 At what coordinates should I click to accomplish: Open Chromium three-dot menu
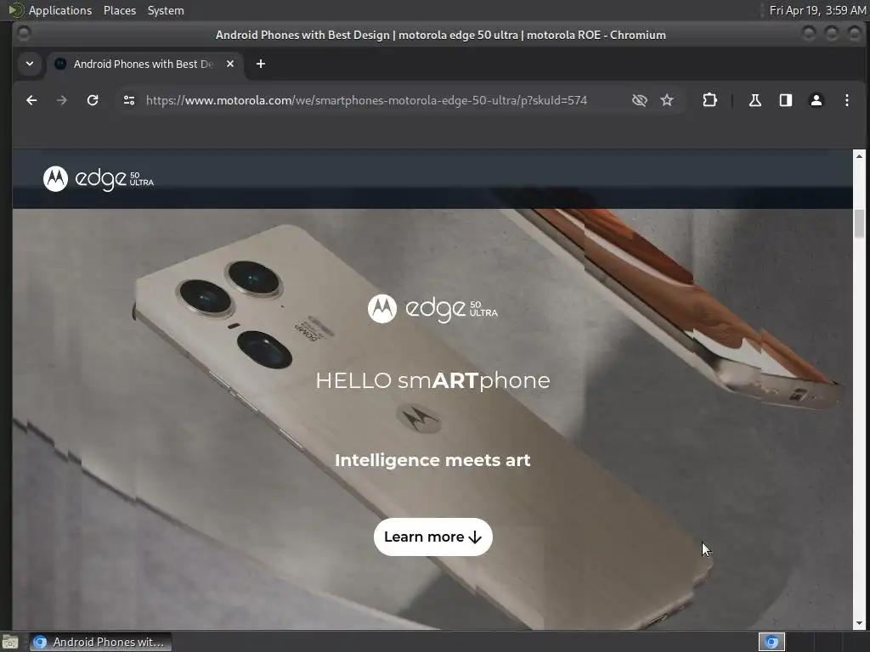point(847,100)
